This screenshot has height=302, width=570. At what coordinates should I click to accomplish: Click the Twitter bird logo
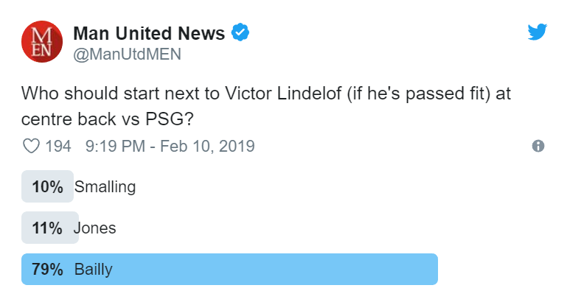tap(538, 32)
